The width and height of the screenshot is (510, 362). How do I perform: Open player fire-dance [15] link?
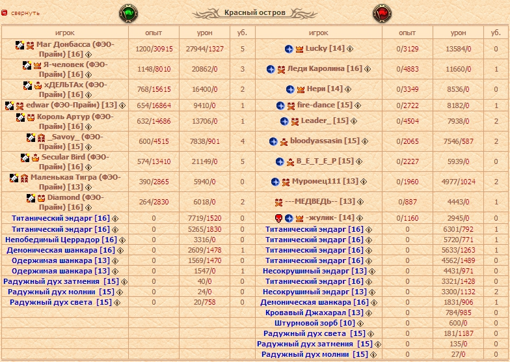click(325, 105)
